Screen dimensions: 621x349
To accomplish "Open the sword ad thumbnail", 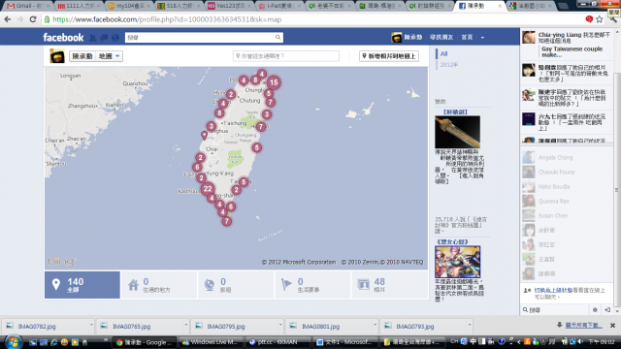I will (457, 132).
